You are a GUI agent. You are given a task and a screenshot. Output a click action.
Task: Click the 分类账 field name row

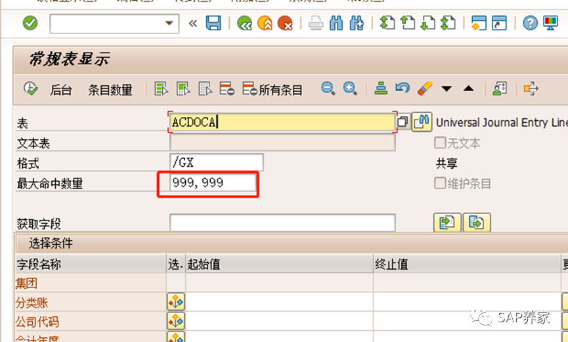(x=90, y=302)
